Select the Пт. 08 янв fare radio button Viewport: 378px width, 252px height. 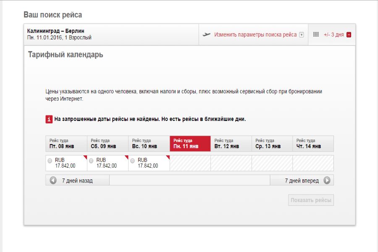pyautogui.click(x=50, y=160)
